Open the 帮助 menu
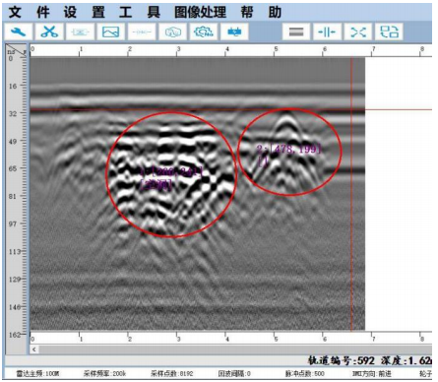 [261, 12]
